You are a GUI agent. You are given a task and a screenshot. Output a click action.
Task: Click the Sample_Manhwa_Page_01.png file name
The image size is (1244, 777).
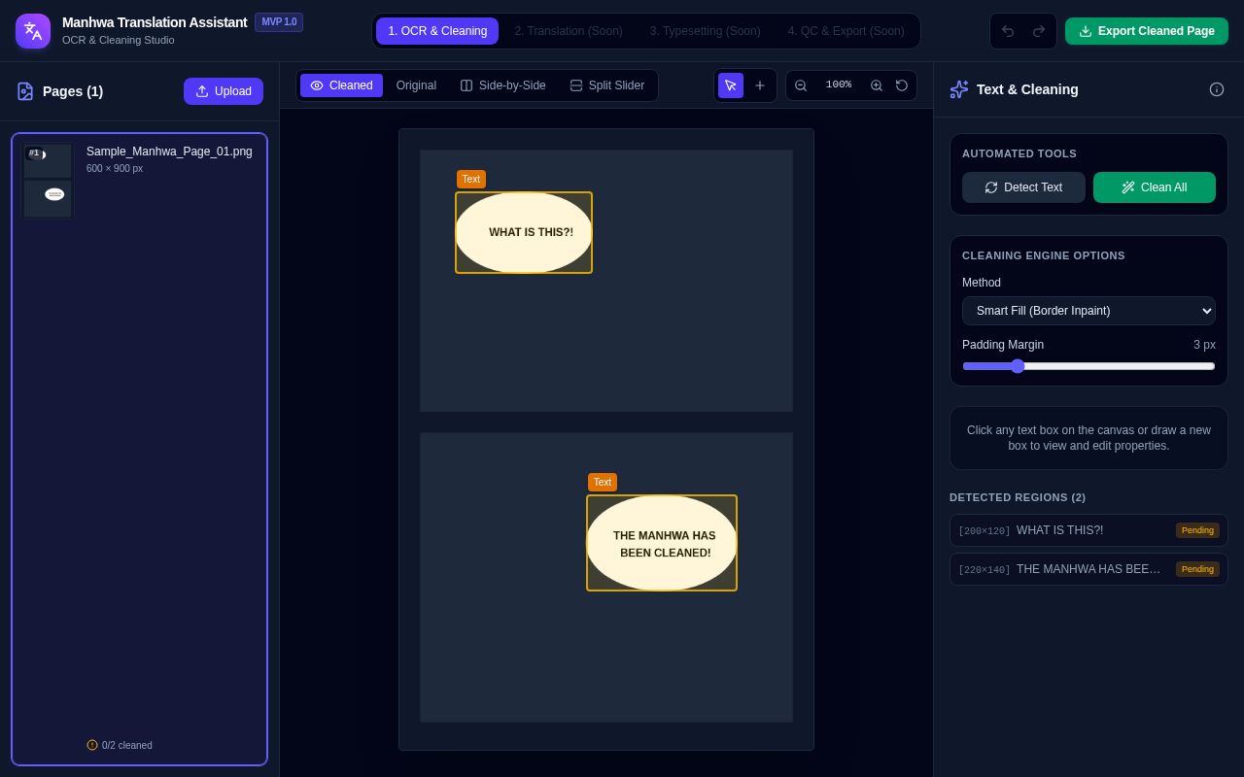(169, 152)
